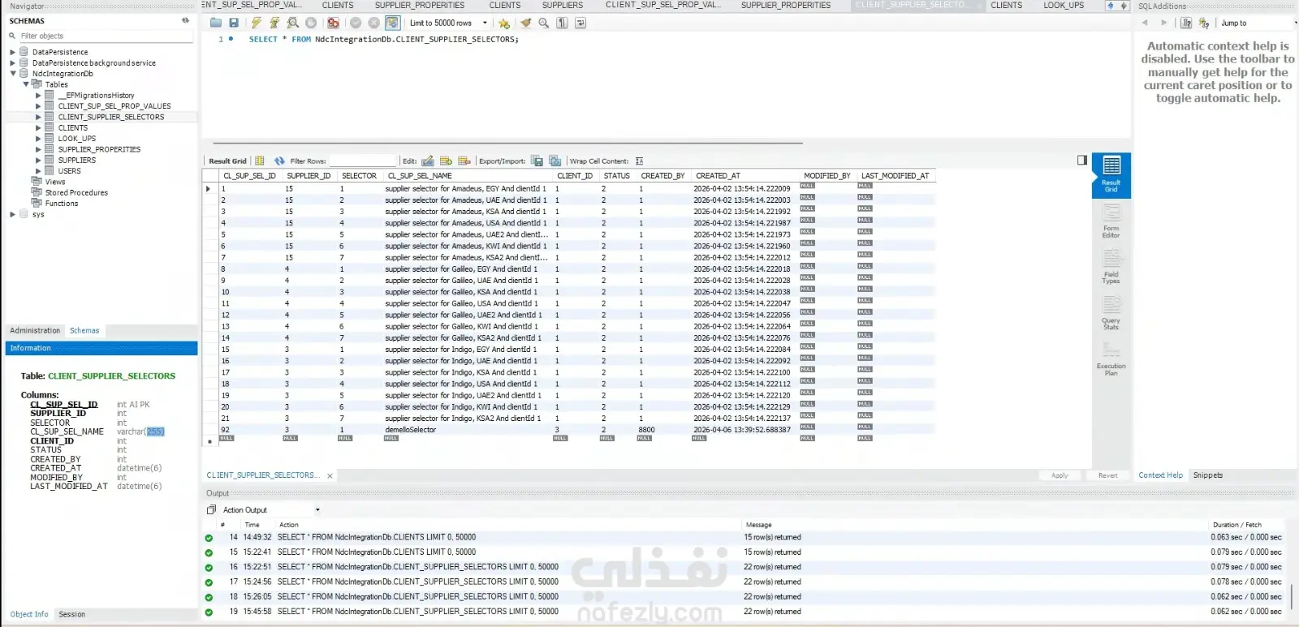The height and width of the screenshot is (627, 1299).
Task: Click the Revert button
Action: pos(1108,475)
